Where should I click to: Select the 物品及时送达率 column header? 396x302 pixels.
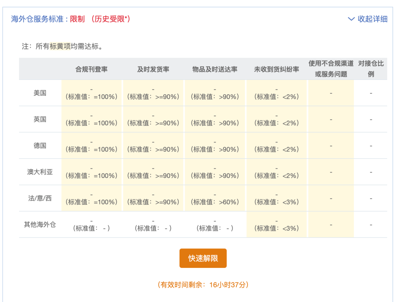(215, 69)
